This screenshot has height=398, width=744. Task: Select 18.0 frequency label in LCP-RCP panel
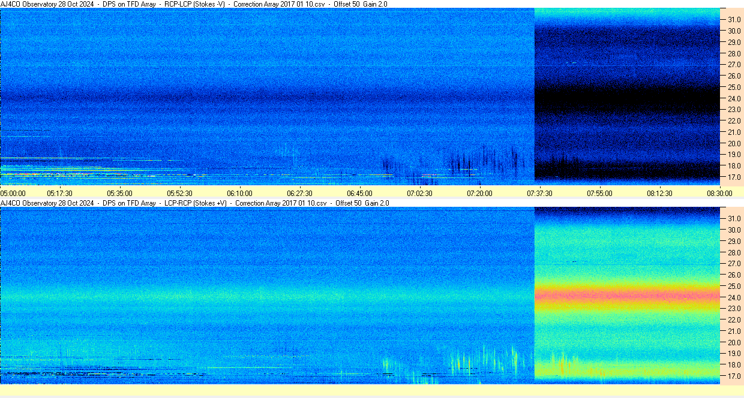click(x=734, y=365)
